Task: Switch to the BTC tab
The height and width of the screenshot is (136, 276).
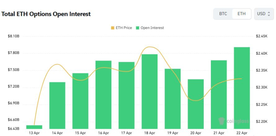Action: click(x=223, y=14)
